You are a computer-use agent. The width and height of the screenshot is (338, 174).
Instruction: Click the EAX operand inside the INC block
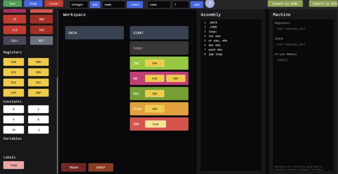click(155, 63)
